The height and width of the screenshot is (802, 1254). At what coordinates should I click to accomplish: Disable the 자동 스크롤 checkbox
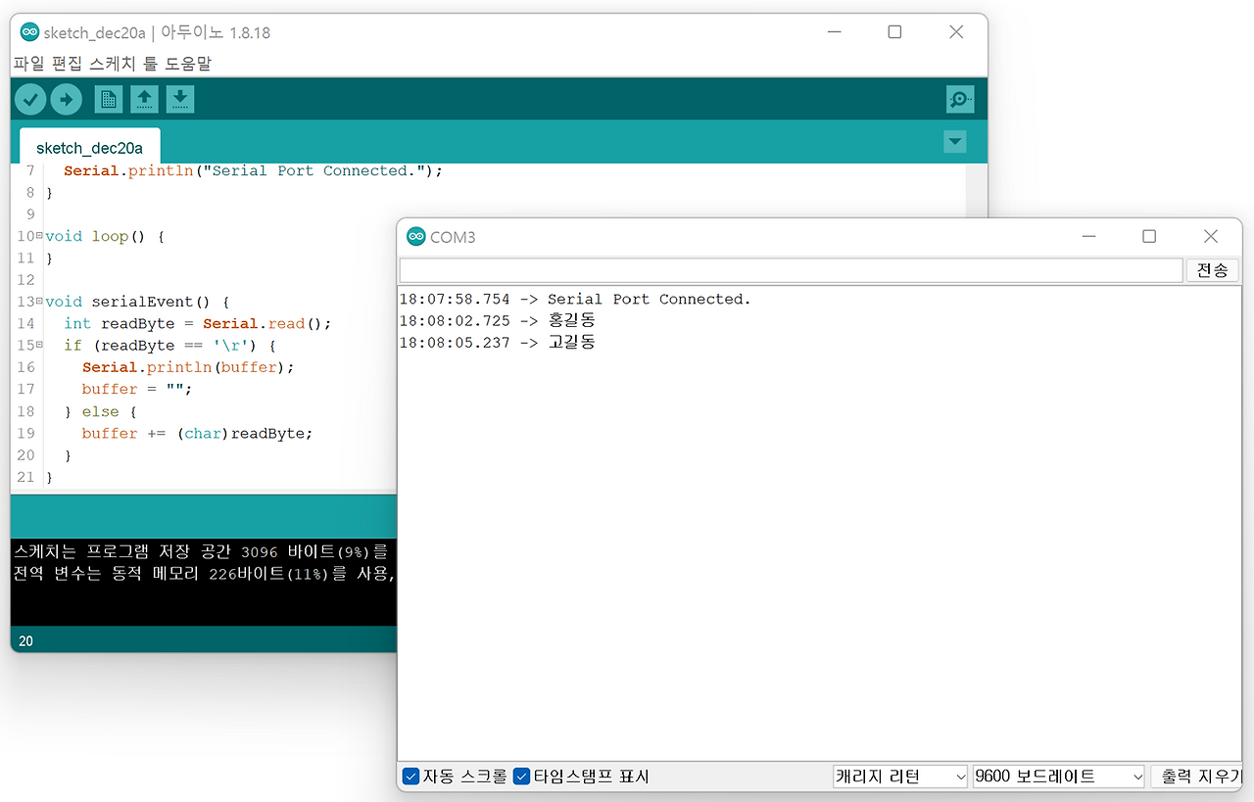(x=410, y=776)
